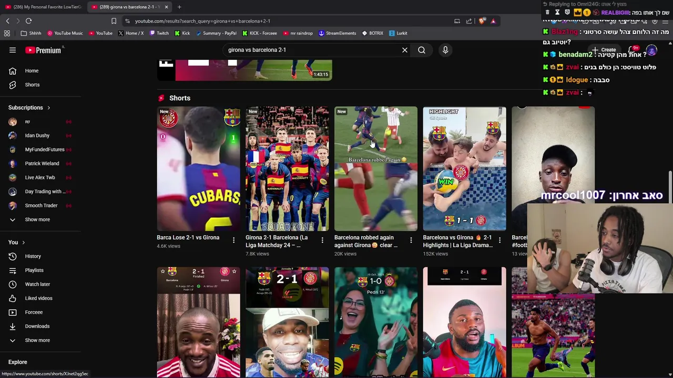Image resolution: width=673 pixels, height=378 pixels.
Task: Bookmark this page via the bookmark icon
Action: click(x=114, y=21)
